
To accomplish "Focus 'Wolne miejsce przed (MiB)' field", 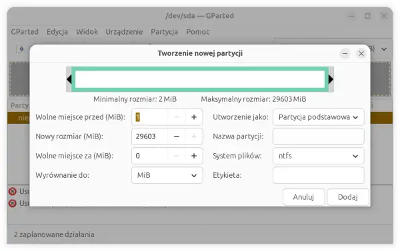I will [x=150, y=117].
